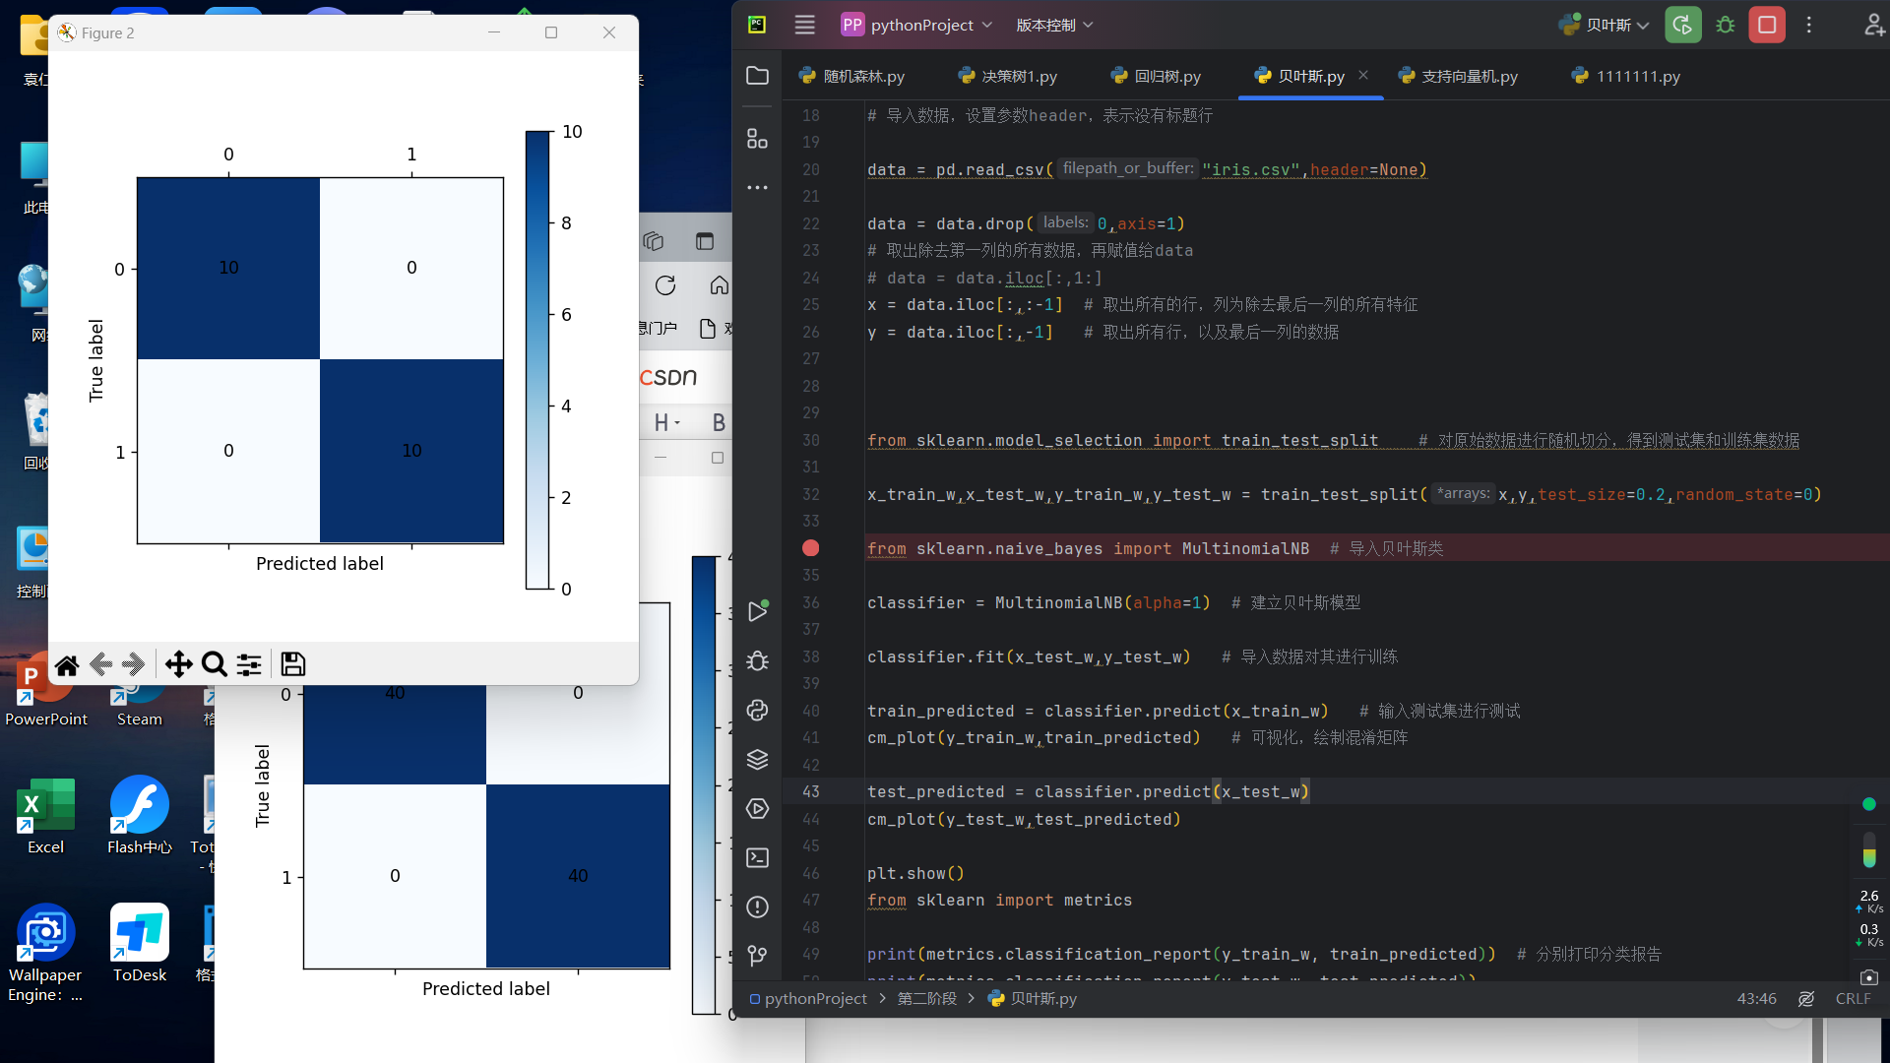Open Configure subplots in Figure 2 toolbar

click(249, 665)
